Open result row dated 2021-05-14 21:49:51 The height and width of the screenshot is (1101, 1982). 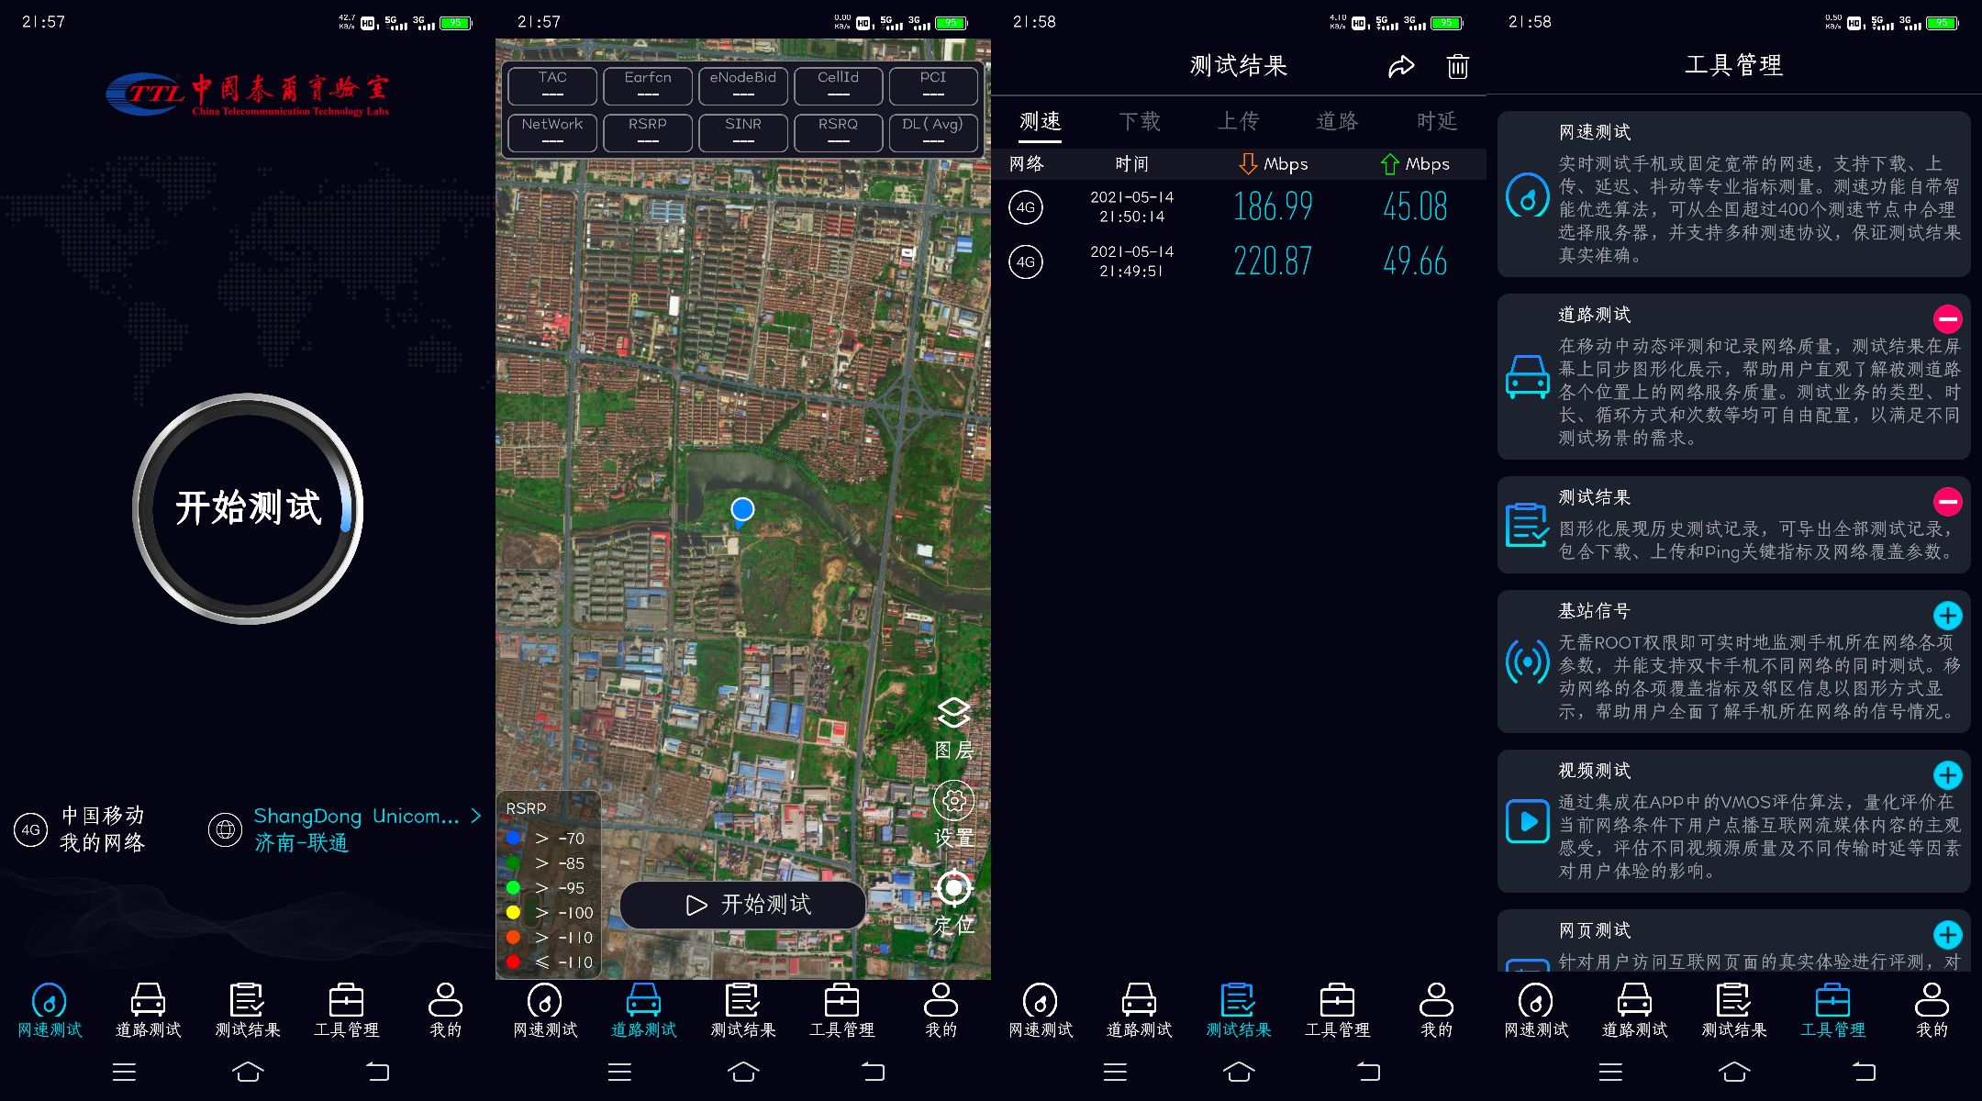tap(1239, 261)
